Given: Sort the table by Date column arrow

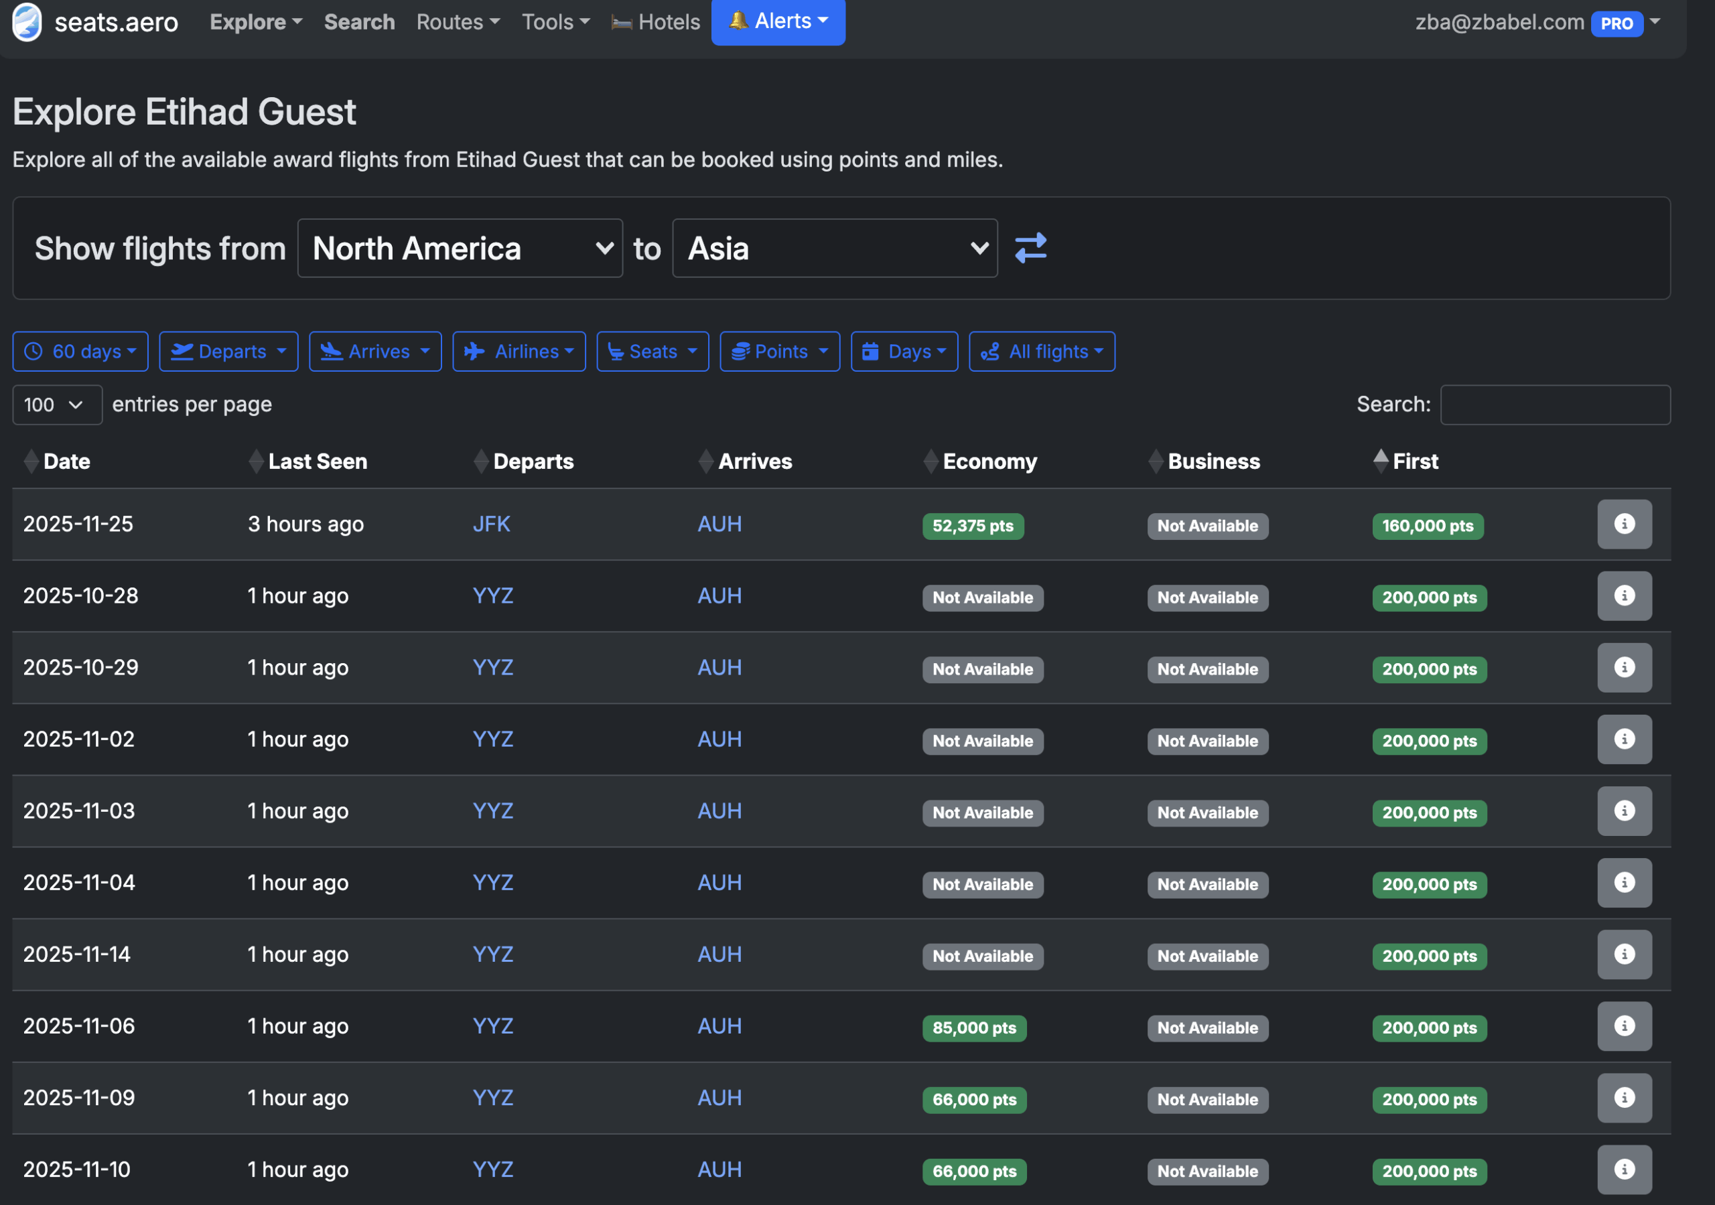Looking at the screenshot, I should pyautogui.click(x=31, y=461).
